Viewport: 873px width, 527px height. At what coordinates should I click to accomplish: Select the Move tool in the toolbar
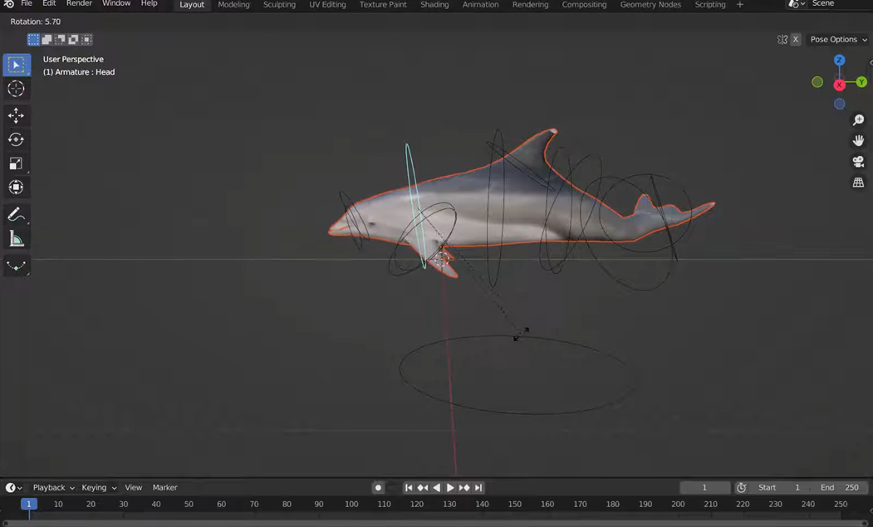tap(16, 115)
